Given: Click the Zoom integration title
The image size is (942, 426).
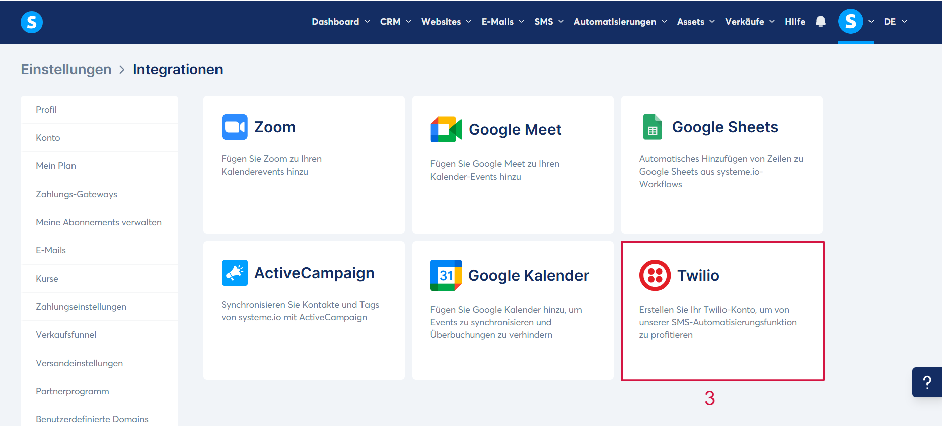Looking at the screenshot, I should (275, 127).
